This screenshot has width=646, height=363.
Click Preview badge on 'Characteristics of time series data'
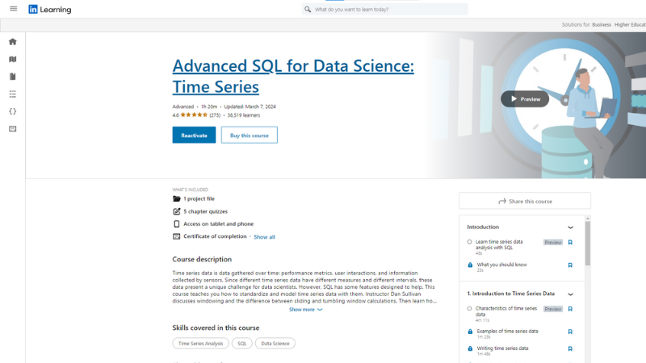(x=553, y=309)
